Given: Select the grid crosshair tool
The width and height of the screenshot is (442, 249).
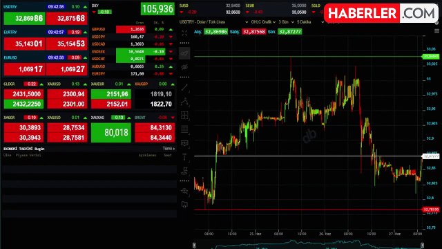Looking at the screenshot, I should 184,116.
